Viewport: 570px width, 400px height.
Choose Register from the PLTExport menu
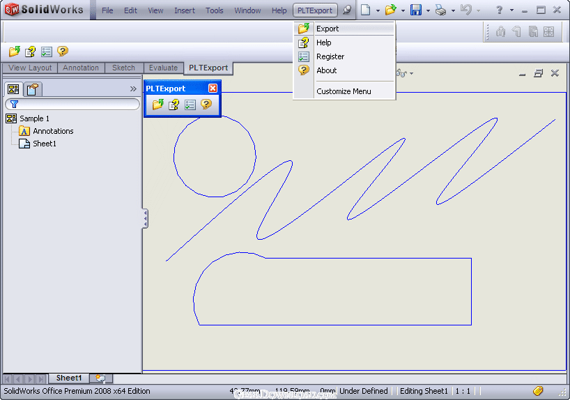[344, 56]
